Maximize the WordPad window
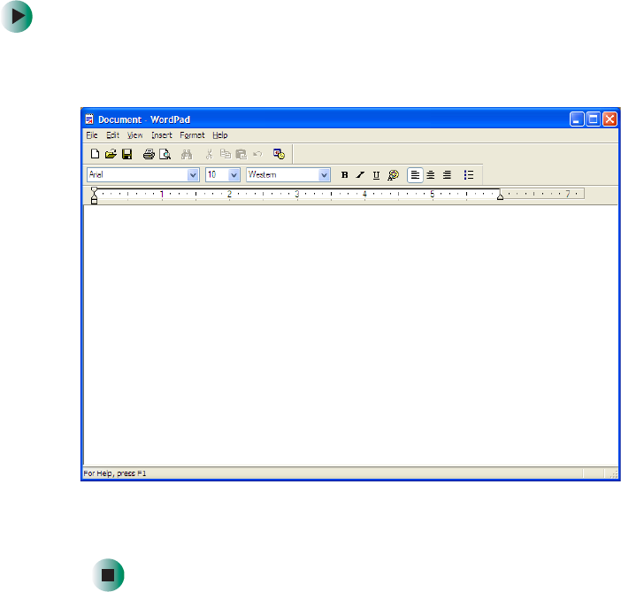The width and height of the screenshot is (621, 592). pyautogui.click(x=594, y=119)
